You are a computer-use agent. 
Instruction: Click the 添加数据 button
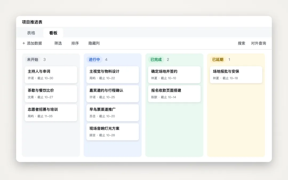coord(32,43)
